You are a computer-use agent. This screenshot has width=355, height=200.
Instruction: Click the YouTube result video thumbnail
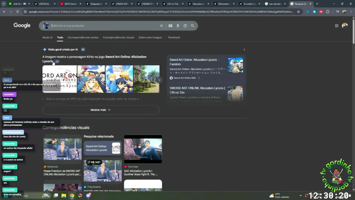click(x=143, y=149)
